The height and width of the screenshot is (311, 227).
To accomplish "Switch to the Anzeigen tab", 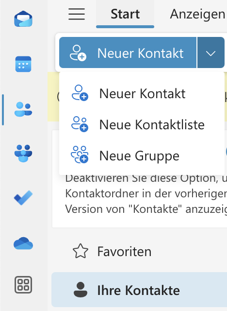I will click(x=197, y=14).
